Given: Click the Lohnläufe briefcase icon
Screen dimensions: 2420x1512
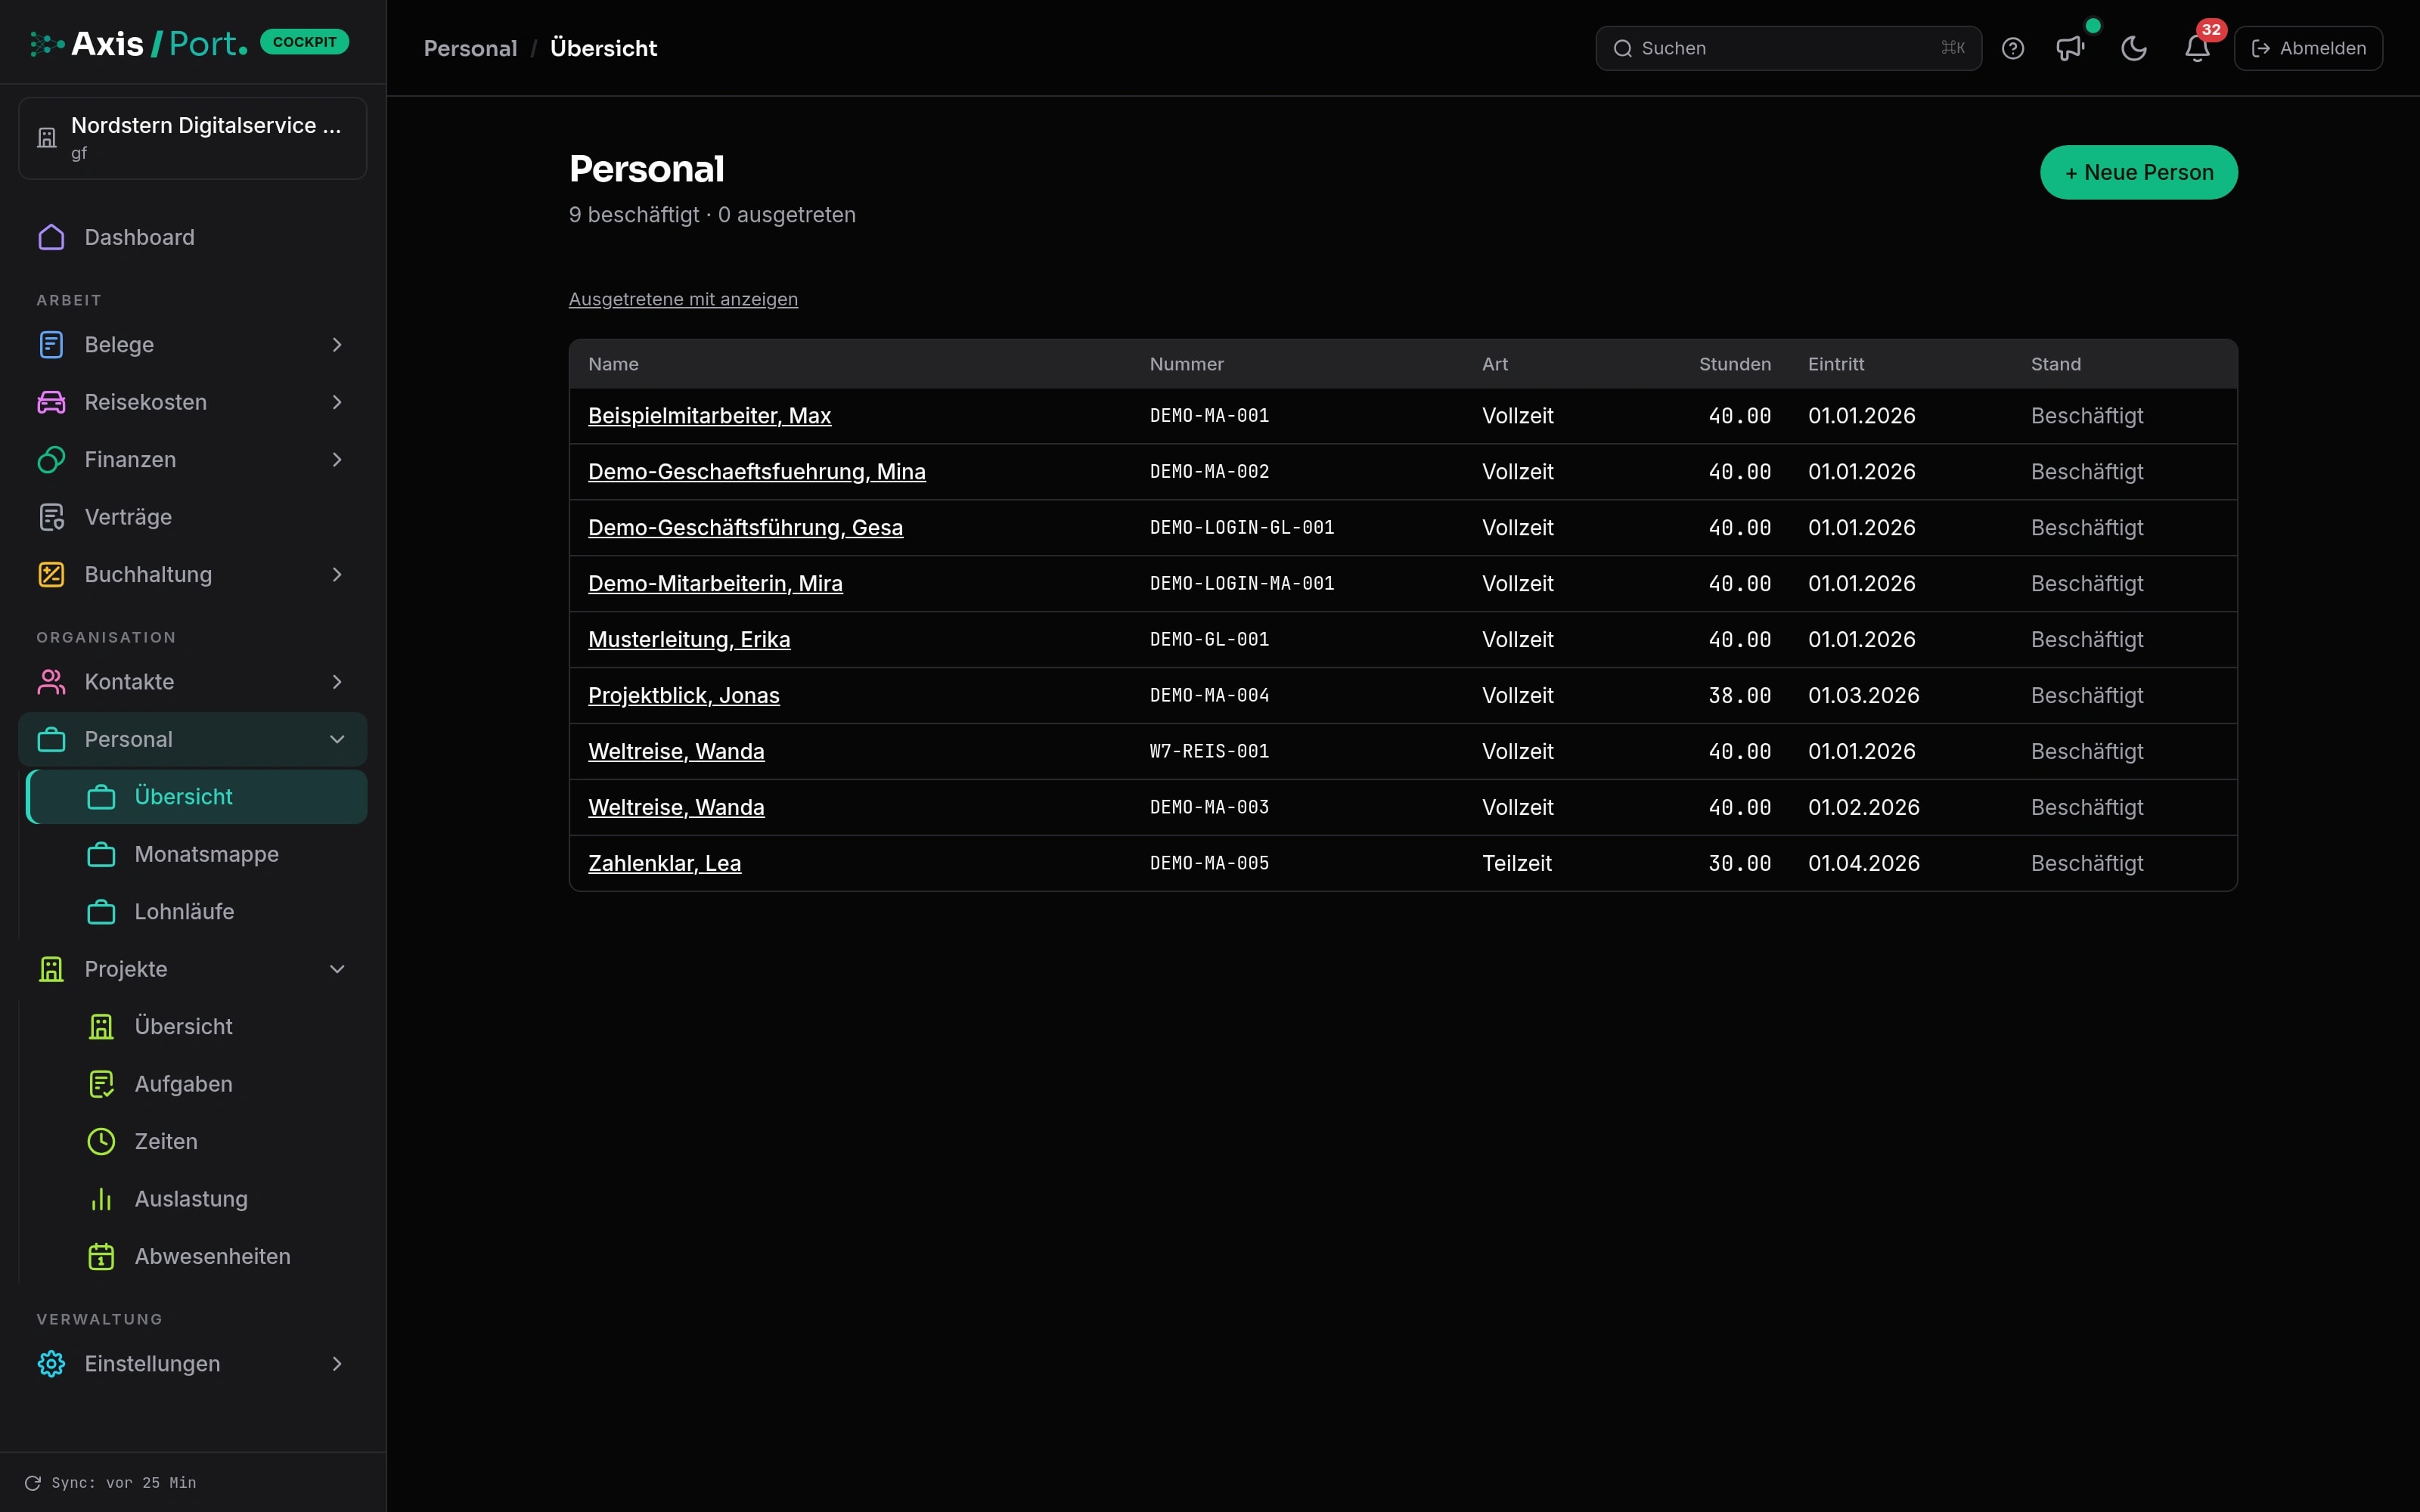Looking at the screenshot, I should click(x=101, y=912).
